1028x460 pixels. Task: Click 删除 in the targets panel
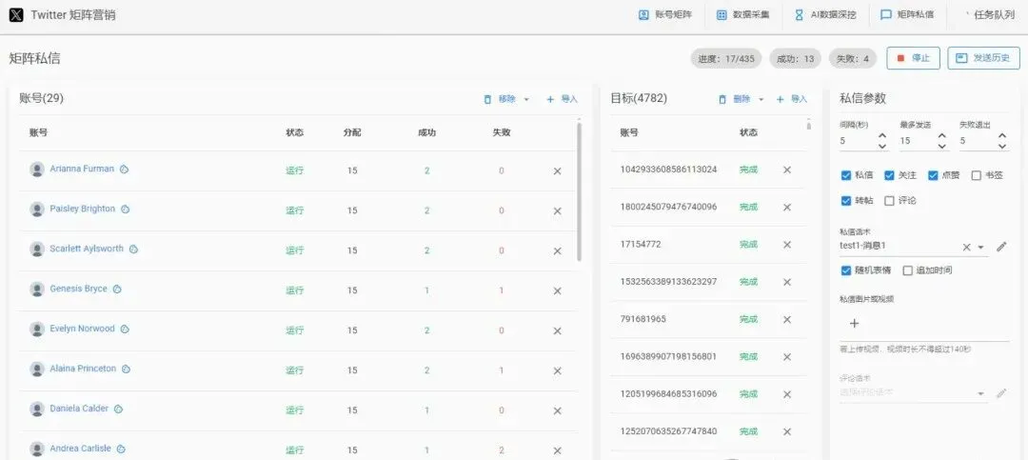point(734,99)
